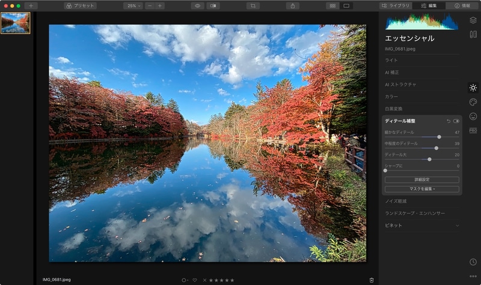Image resolution: width=481 pixels, height=285 pixels.
Task: Expand the カラー tool
Action: point(422,97)
